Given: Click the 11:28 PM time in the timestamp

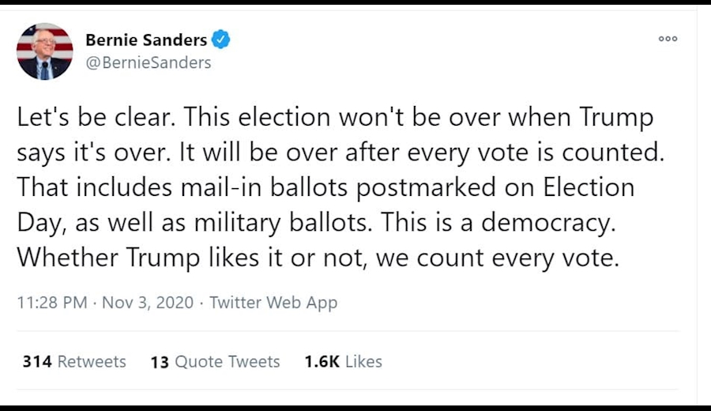Looking at the screenshot, I should (52, 303).
